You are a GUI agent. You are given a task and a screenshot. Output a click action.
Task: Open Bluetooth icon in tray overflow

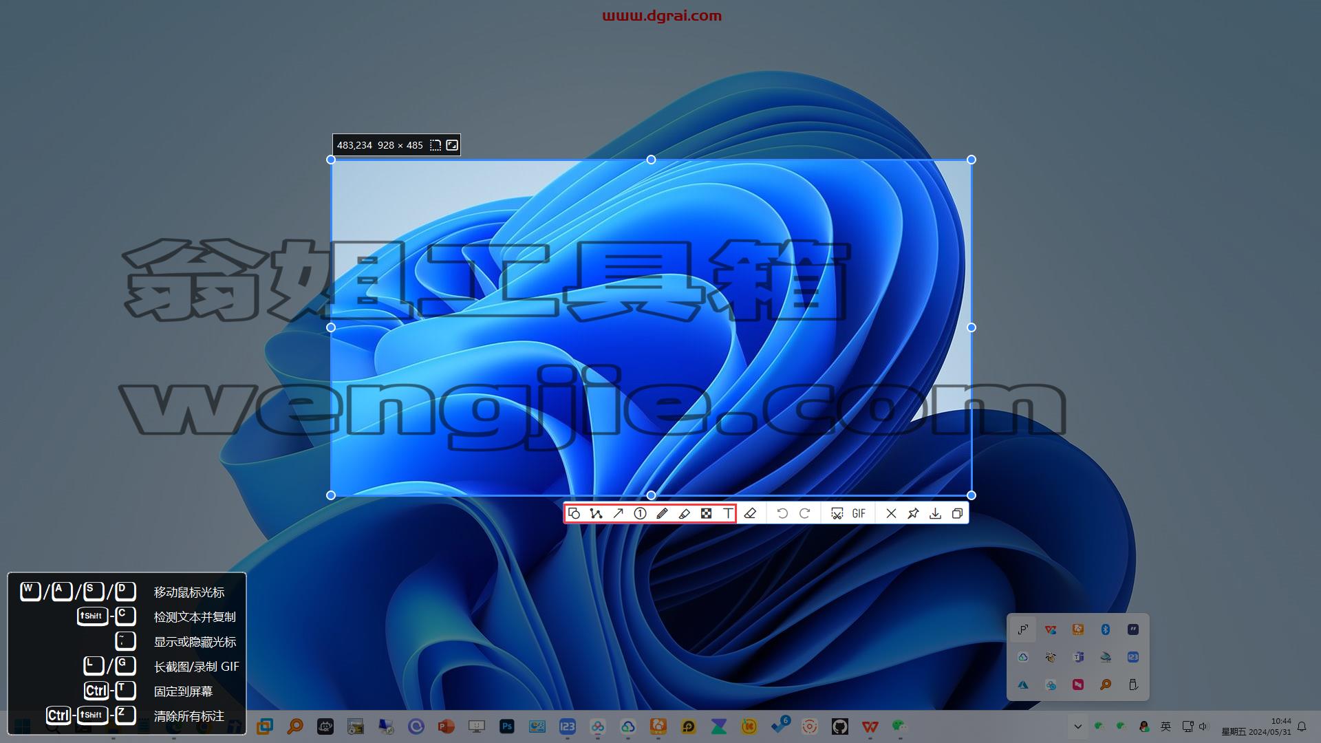pos(1106,629)
